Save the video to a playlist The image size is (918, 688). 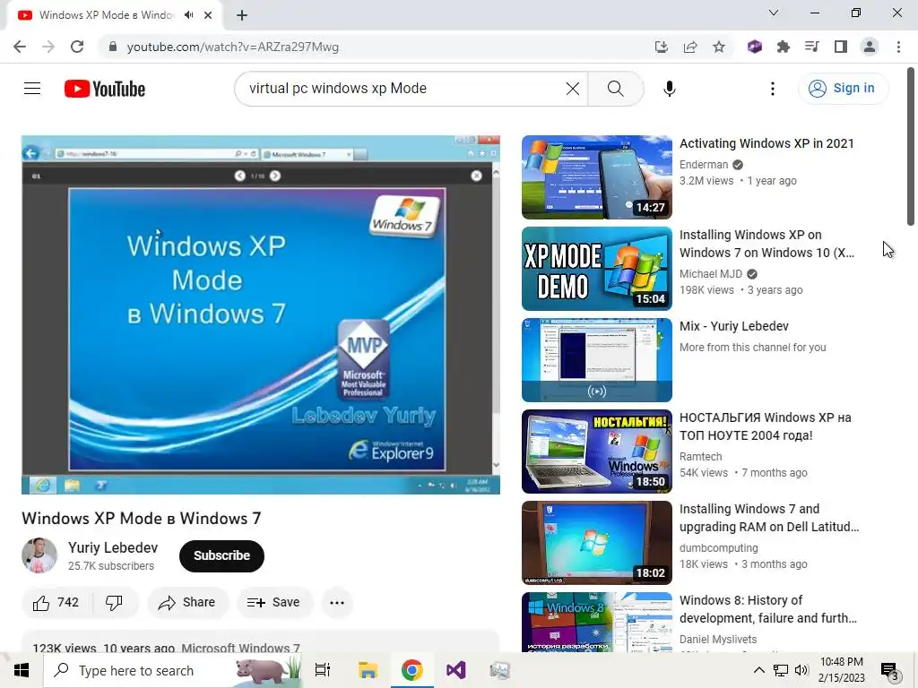(x=274, y=602)
